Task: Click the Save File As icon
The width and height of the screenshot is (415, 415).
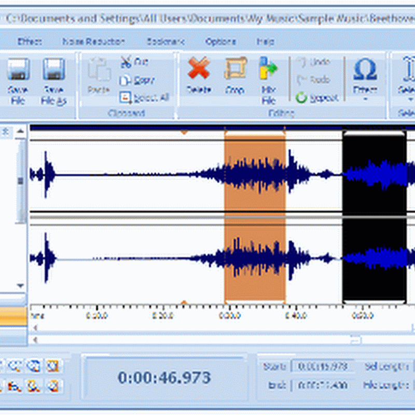Action: [53, 70]
